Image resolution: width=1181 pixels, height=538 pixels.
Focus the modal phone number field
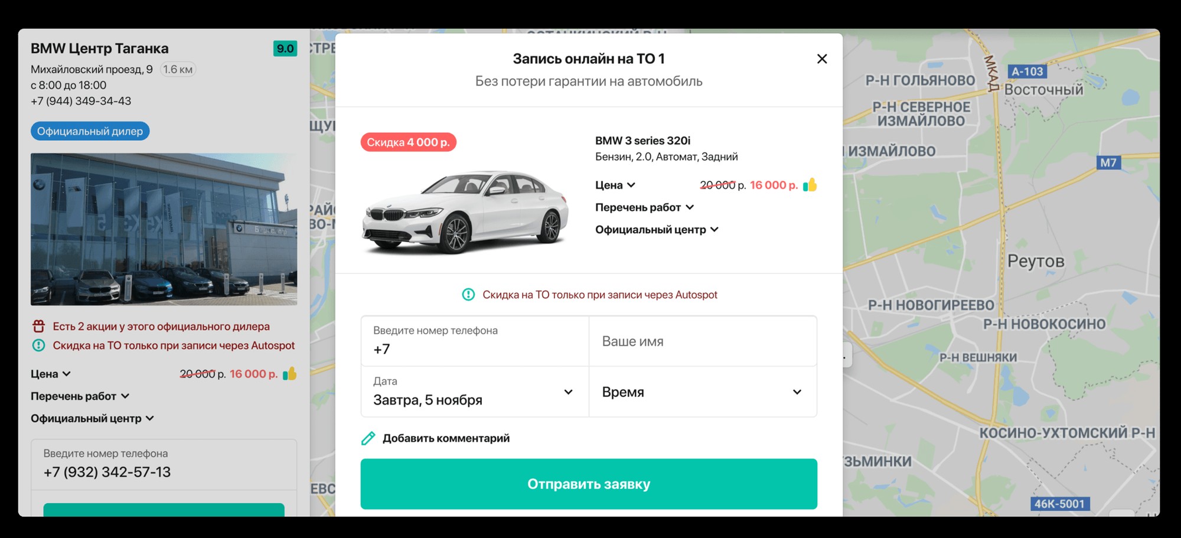click(x=475, y=341)
